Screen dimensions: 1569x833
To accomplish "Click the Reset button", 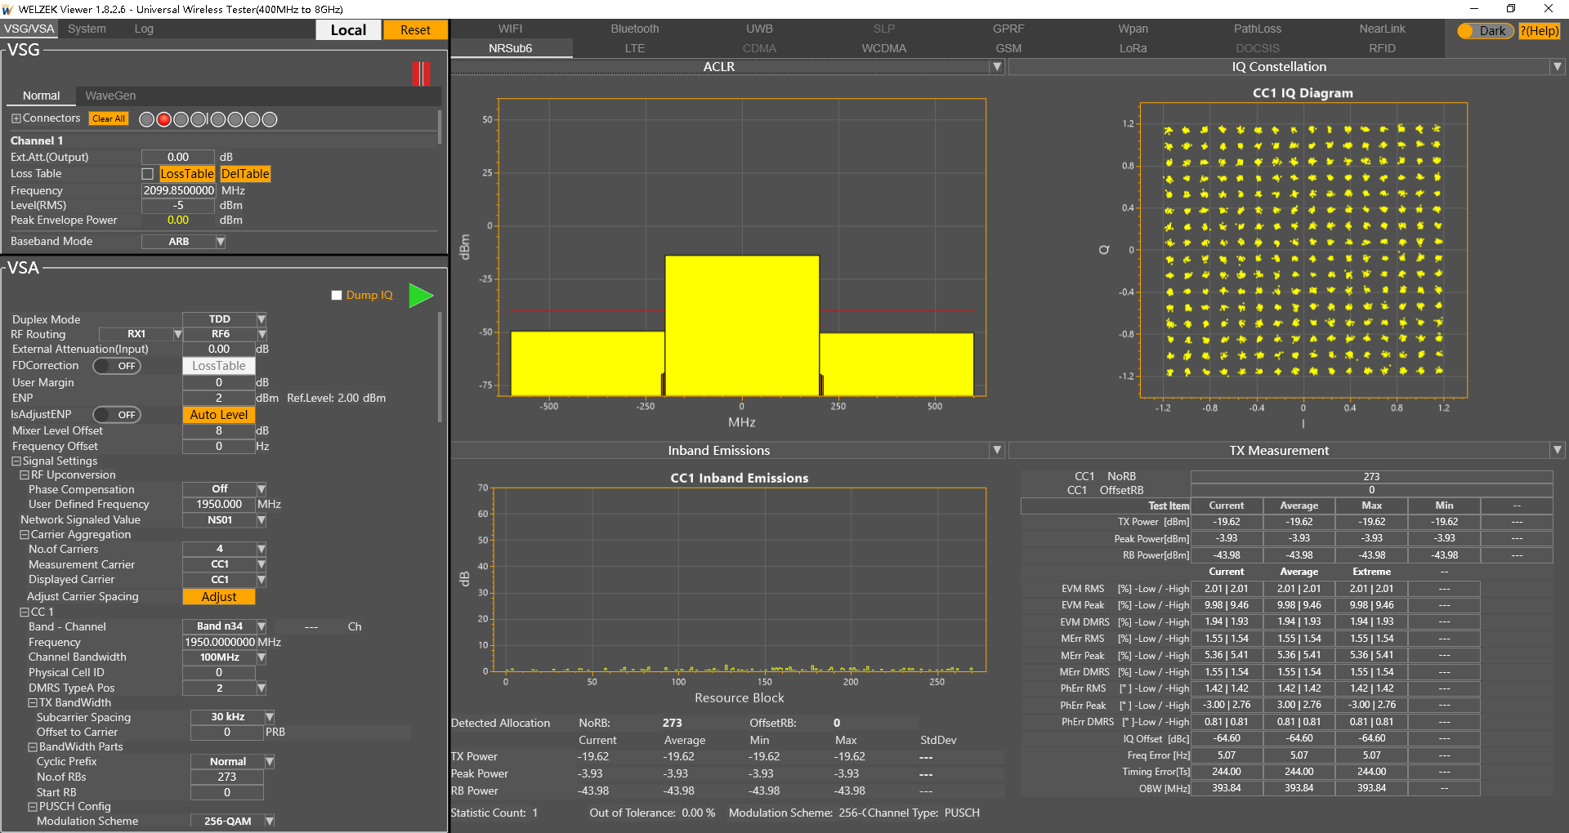I will pos(415,30).
